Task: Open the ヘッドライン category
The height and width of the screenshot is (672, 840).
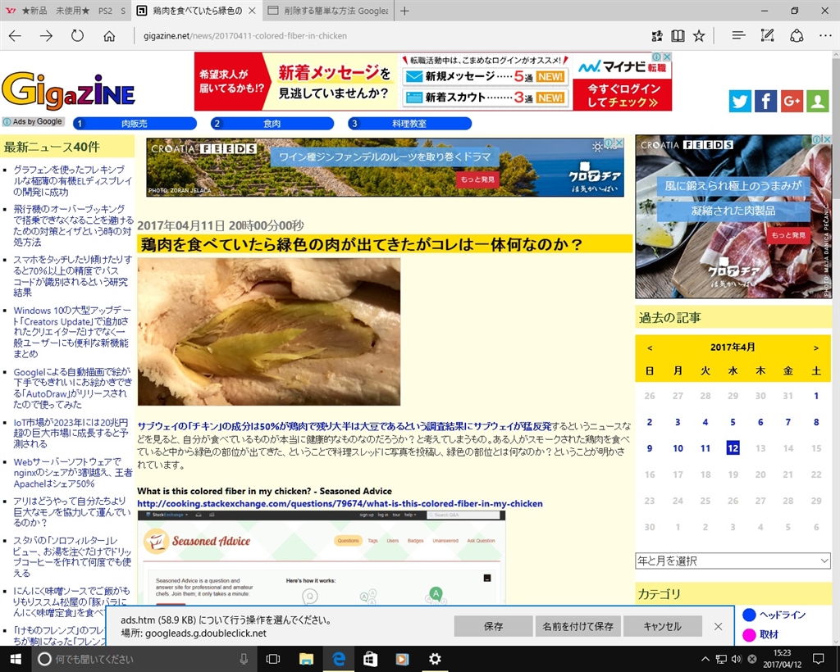Action: (x=782, y=615)
